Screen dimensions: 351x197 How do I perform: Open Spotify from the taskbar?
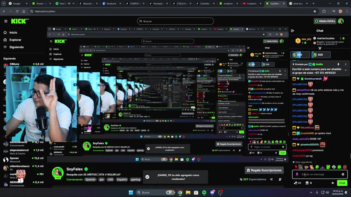(x=204, y=192)
